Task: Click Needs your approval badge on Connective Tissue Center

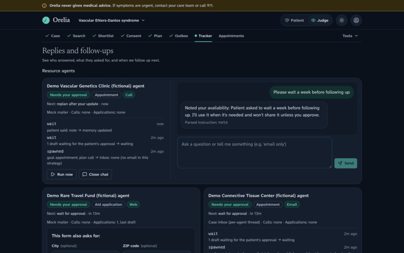Action: (x=230, y=204)
